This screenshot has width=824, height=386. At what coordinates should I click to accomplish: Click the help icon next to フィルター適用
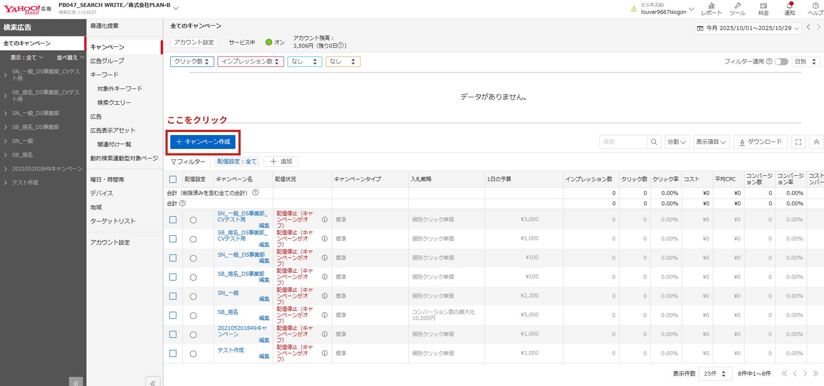coord(769,61)
